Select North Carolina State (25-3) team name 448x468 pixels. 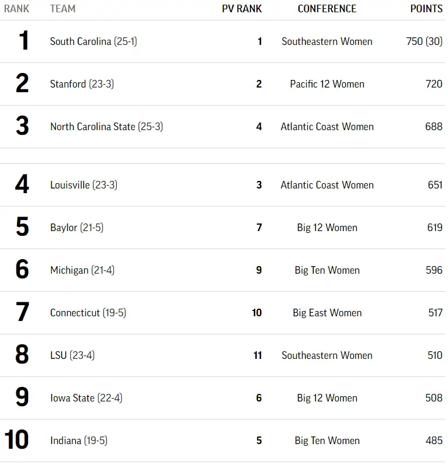point(106,127)
